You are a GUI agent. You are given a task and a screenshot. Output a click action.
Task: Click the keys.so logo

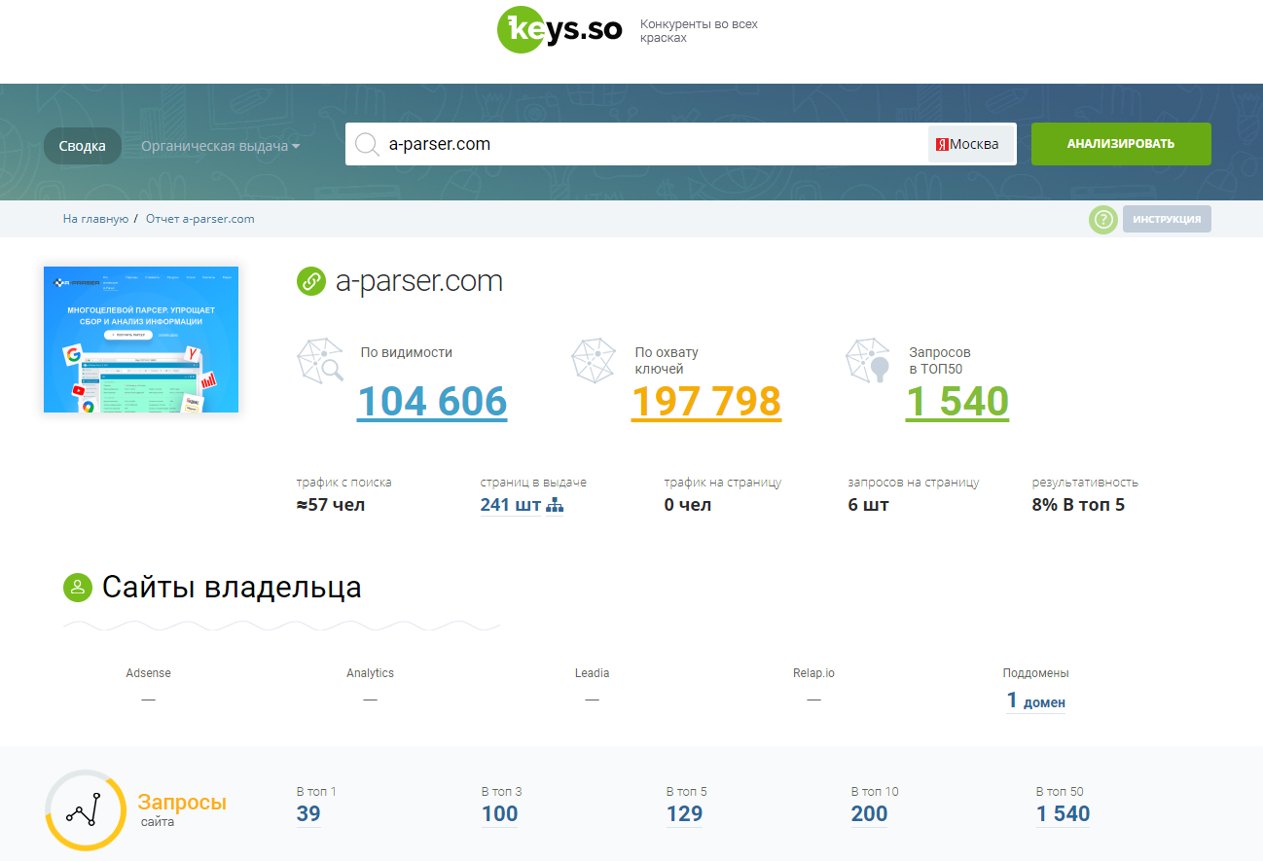point(559,31)
